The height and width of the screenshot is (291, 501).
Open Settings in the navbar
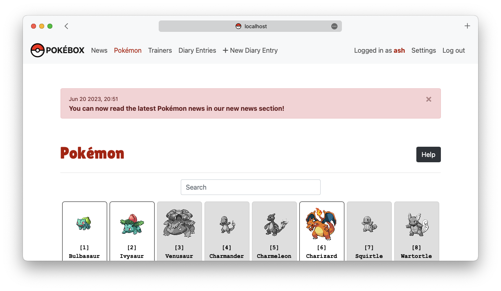424,50
